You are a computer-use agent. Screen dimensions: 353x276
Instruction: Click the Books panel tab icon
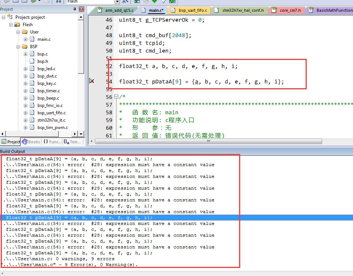click(25, 141)
